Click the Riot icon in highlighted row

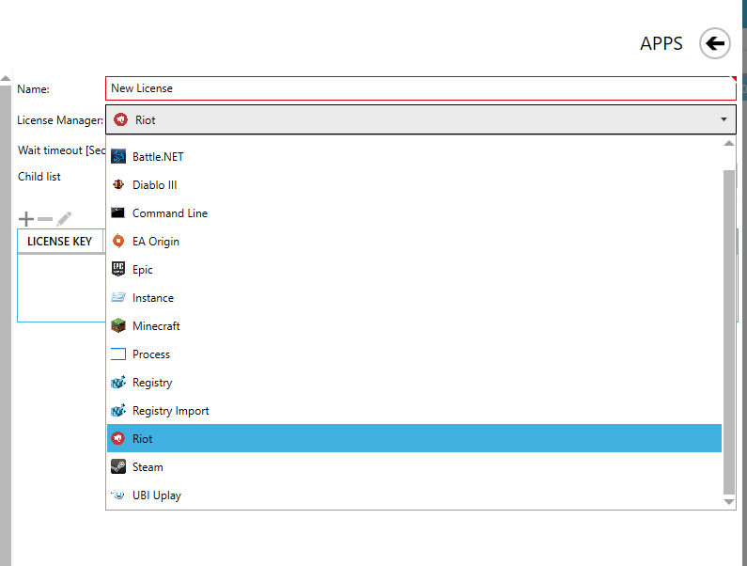click(118, 438)
